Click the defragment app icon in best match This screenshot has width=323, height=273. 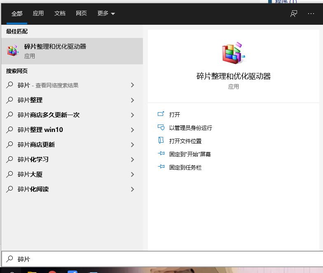(12, 50)
